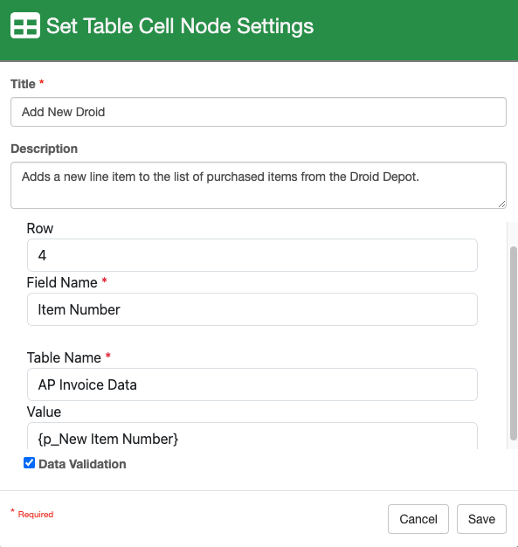Viewport: 518px width, 547px height.
Task: Click the Row label
Action: [40, 228]
